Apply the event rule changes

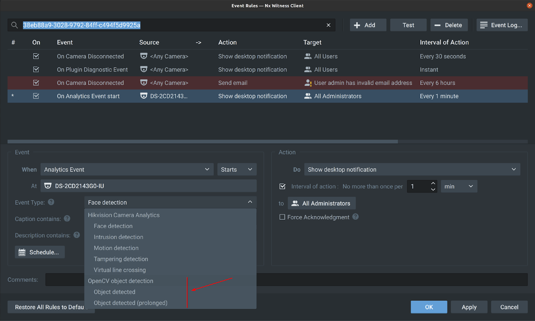(469, 307)
